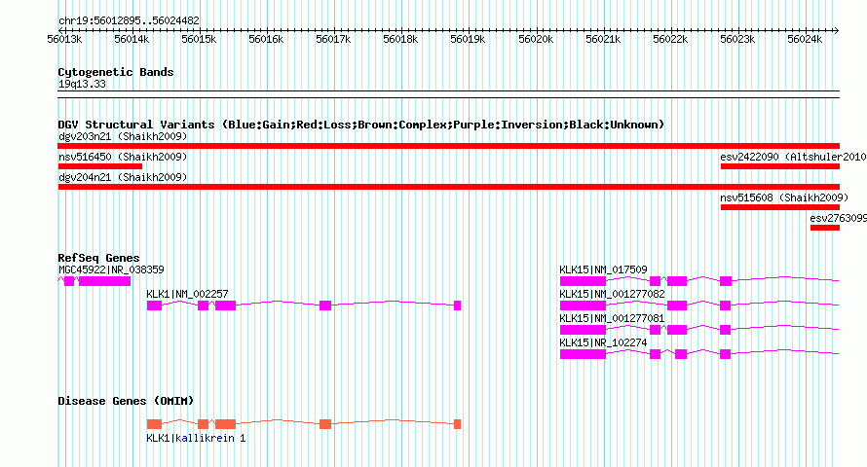This screenshot has height=467, width=867.
Task: Open the nsv515608 (Shaikh2009) variant label
Action: (784, 198)
